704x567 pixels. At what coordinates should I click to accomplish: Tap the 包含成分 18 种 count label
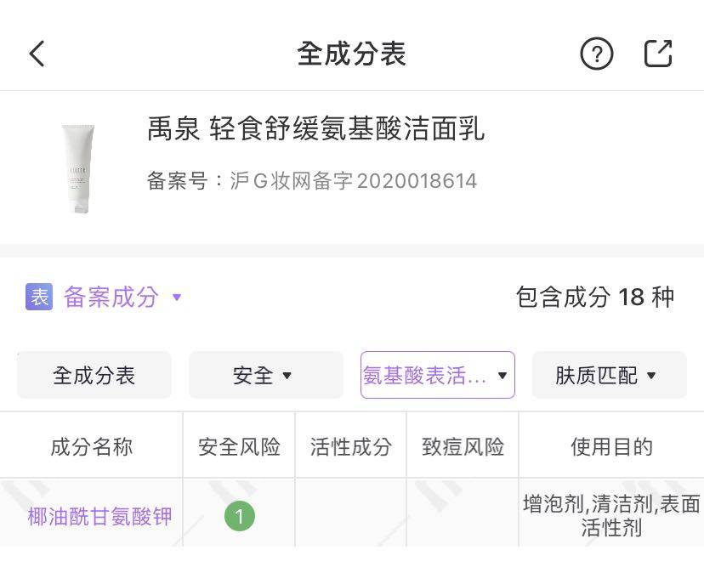point(594,297)
